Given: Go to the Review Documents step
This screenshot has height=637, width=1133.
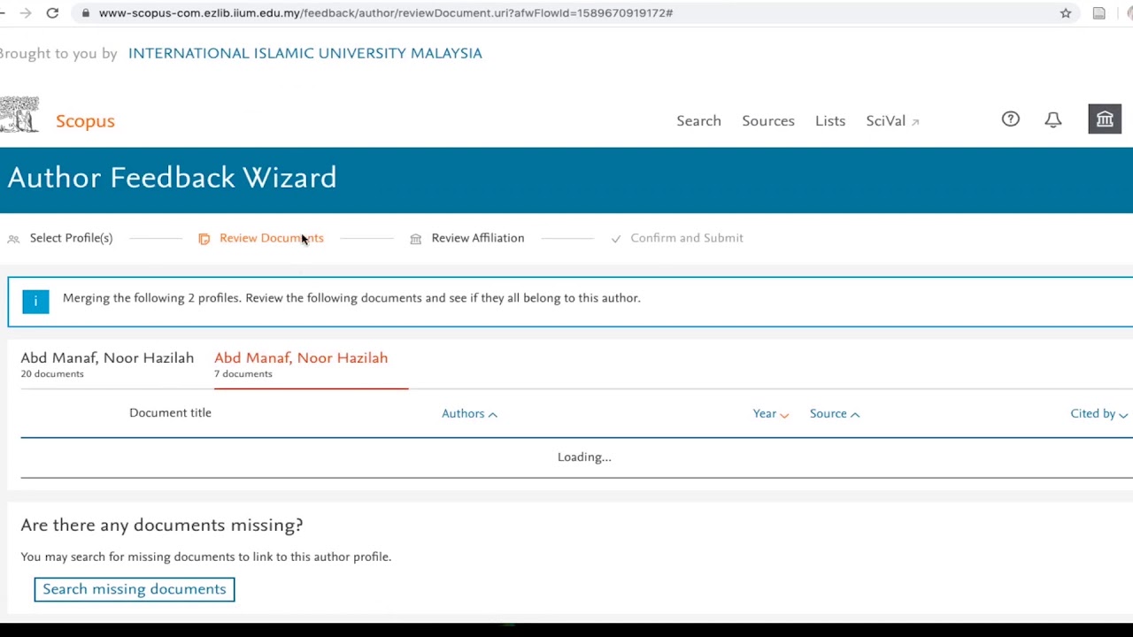Looking at the screenshot, I should pos(272,238).
